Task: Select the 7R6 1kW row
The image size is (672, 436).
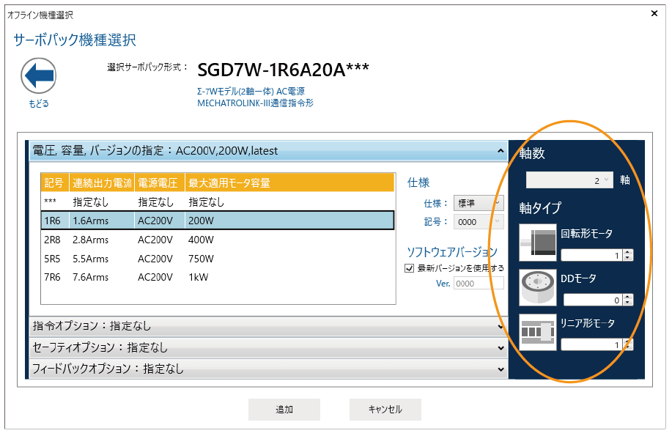Action: tap(218, 278)
